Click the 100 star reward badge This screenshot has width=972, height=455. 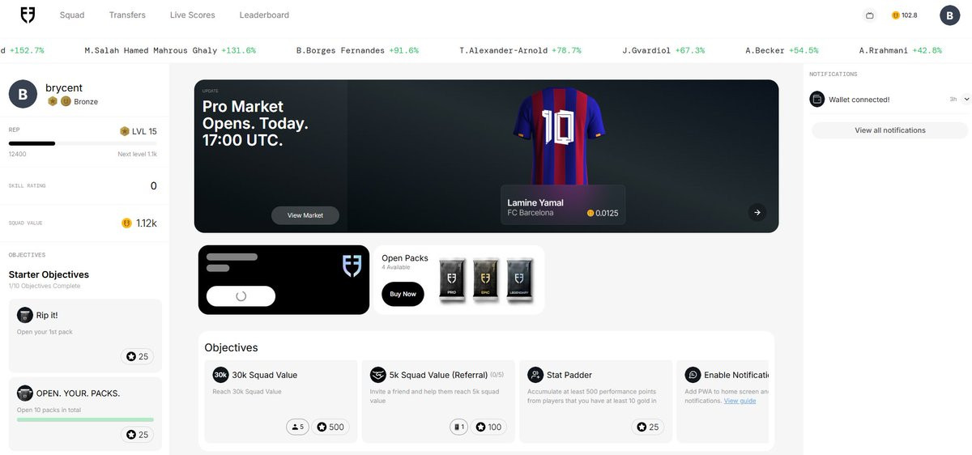tap(488, 427)
